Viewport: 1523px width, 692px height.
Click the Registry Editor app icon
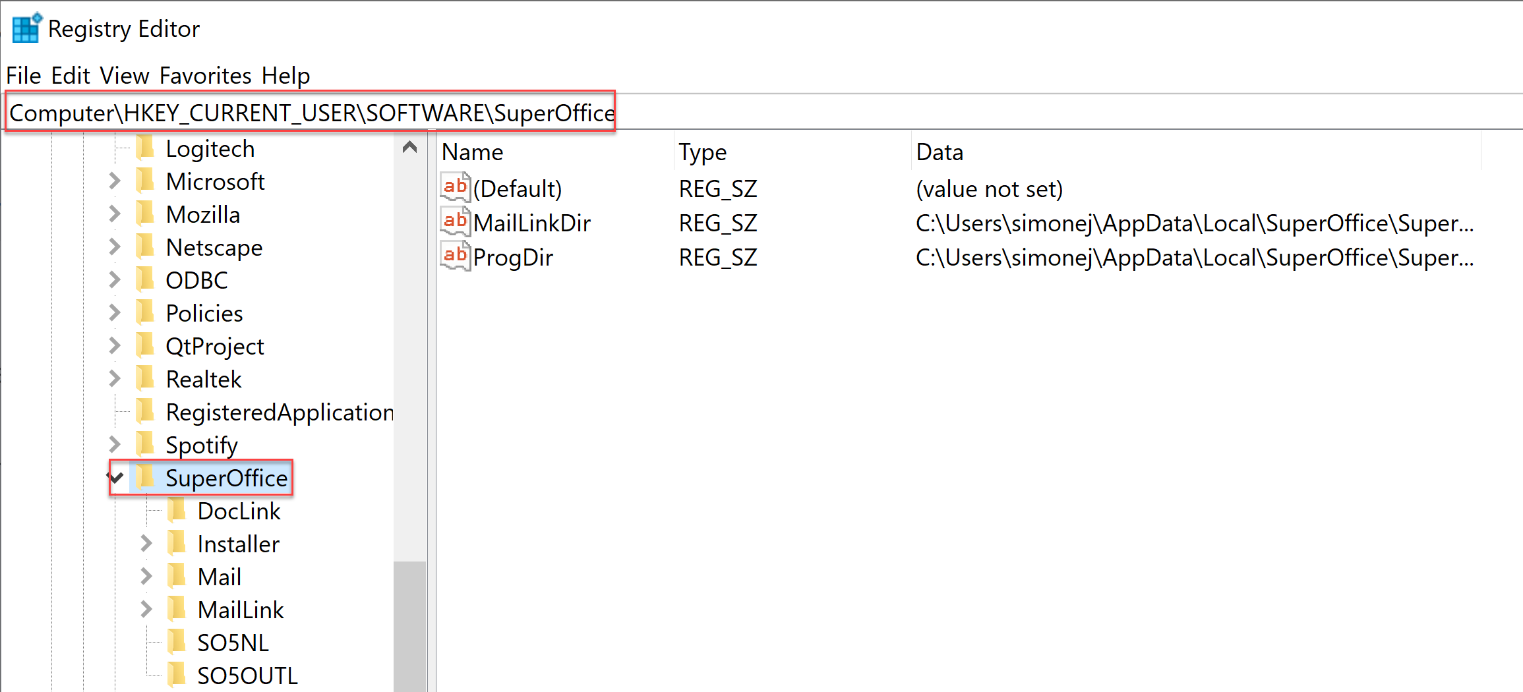point(26,28)
